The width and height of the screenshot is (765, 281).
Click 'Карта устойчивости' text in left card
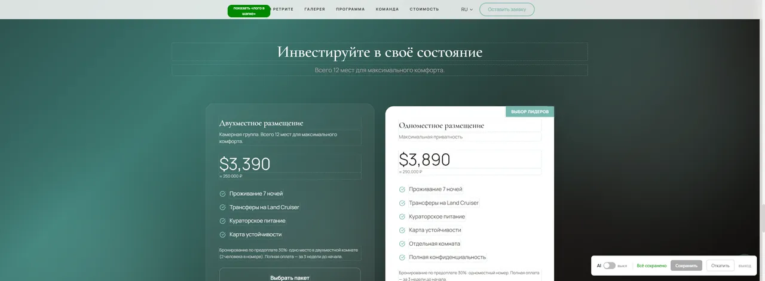pyautogui.click(x=255, y=234)
